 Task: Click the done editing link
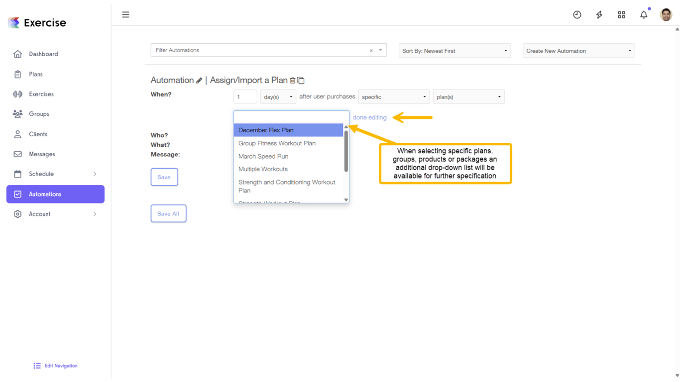point(369,117)
